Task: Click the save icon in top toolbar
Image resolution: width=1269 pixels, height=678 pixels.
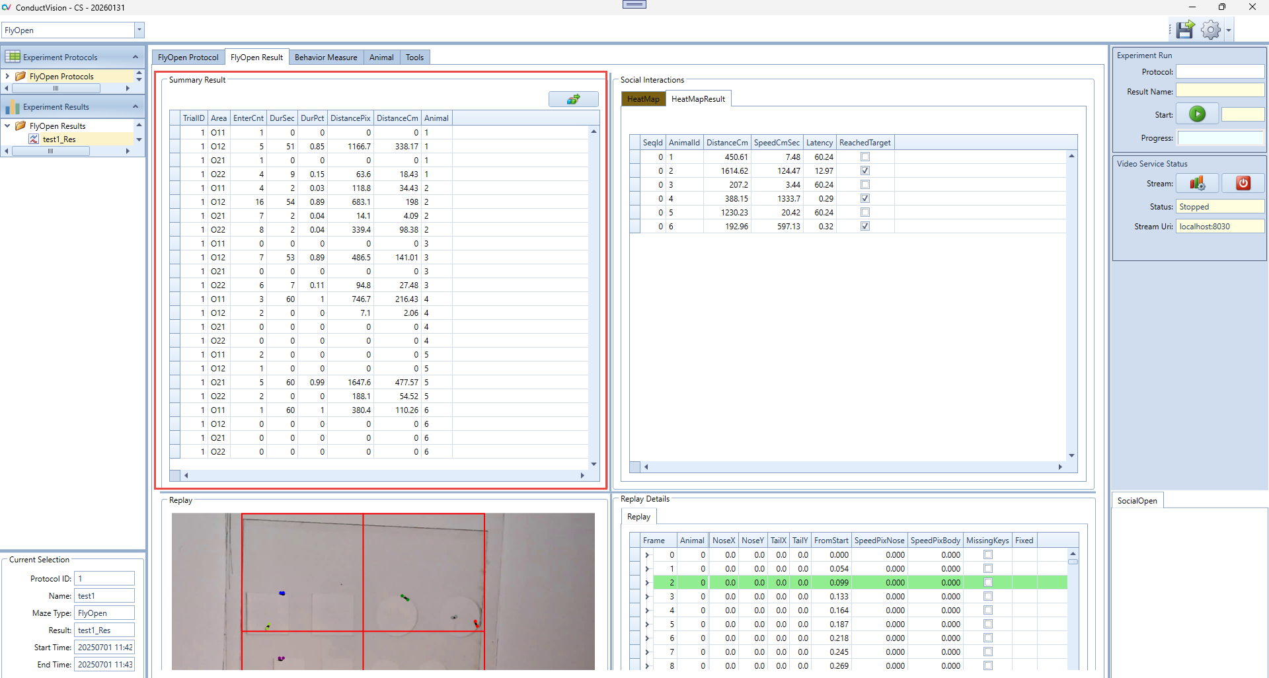Action: tap(1185, 30)
